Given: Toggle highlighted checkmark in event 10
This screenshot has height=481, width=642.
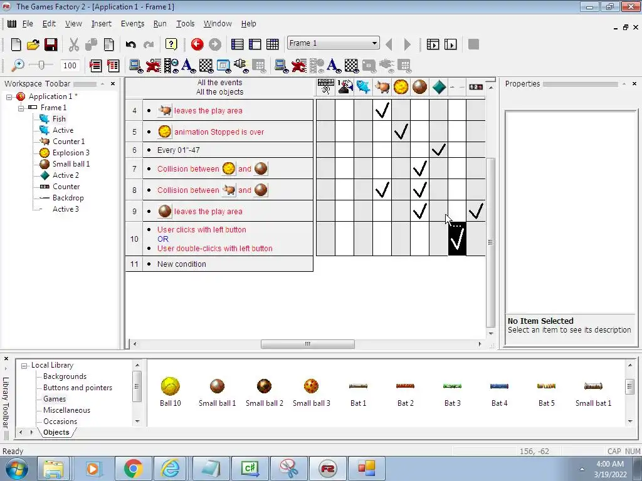Looking at the screenshot, I should point(457,239).
